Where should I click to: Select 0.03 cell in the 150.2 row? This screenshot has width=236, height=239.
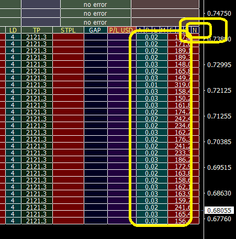click(152, 99)
